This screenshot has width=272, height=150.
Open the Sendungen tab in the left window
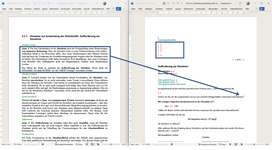pos(66,9)
